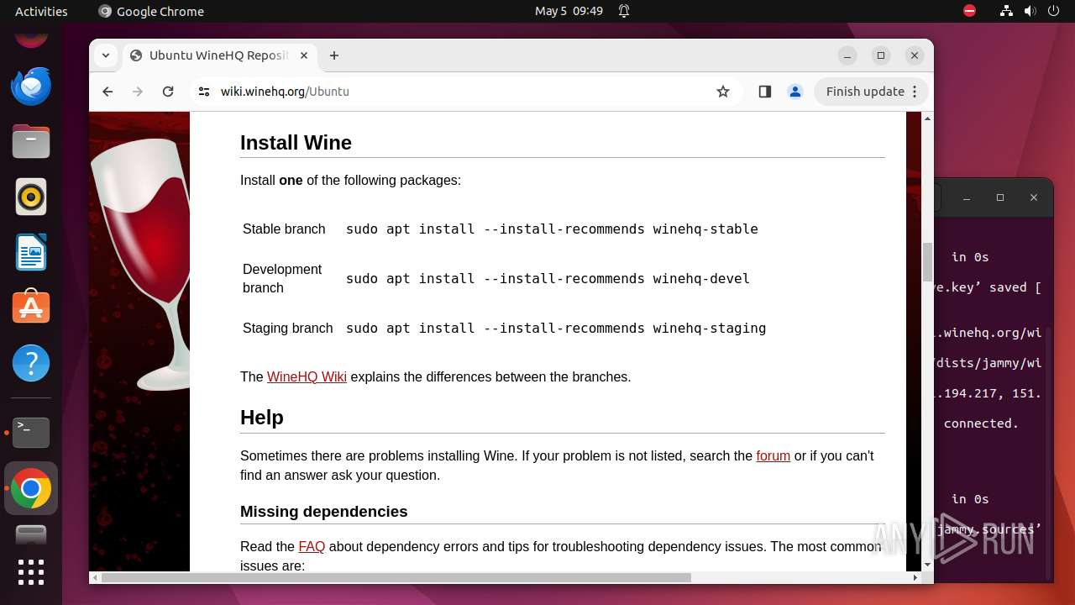Open Google Chrome app menu in top bar
1075x605 pixels.
click(151, 11)
